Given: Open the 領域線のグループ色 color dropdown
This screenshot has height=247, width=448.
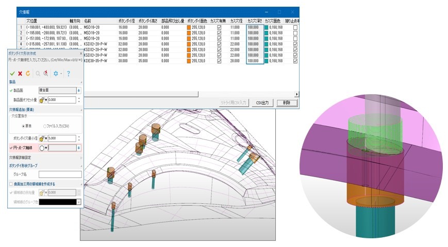Looking at the screenshot, I should pos(79,202).
